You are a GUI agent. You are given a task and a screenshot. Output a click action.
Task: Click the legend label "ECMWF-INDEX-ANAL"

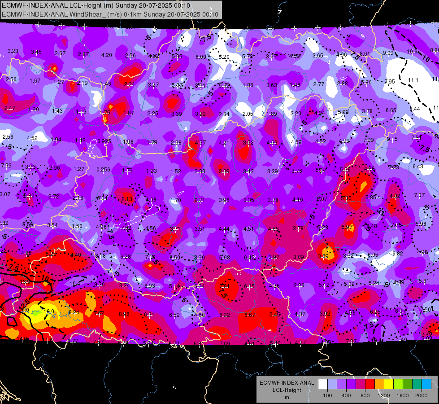pyautogui.click(x=287, y=383)
